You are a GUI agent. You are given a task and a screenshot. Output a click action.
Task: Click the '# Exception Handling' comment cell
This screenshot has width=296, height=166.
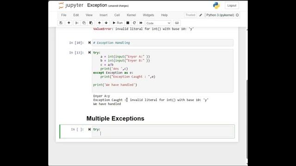(x=162, y=43)
